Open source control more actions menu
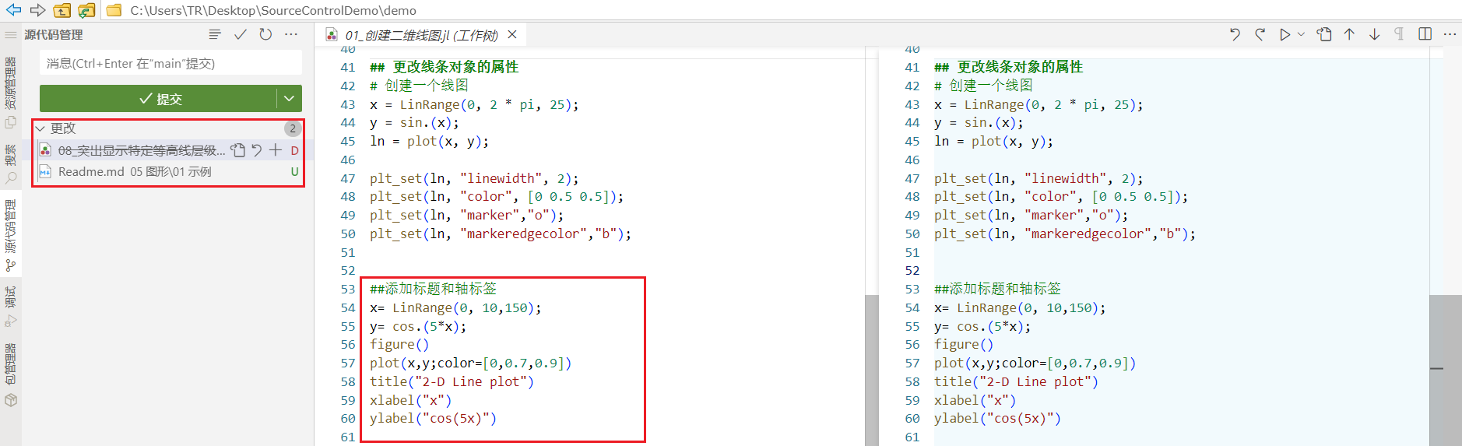 point(291,34)
